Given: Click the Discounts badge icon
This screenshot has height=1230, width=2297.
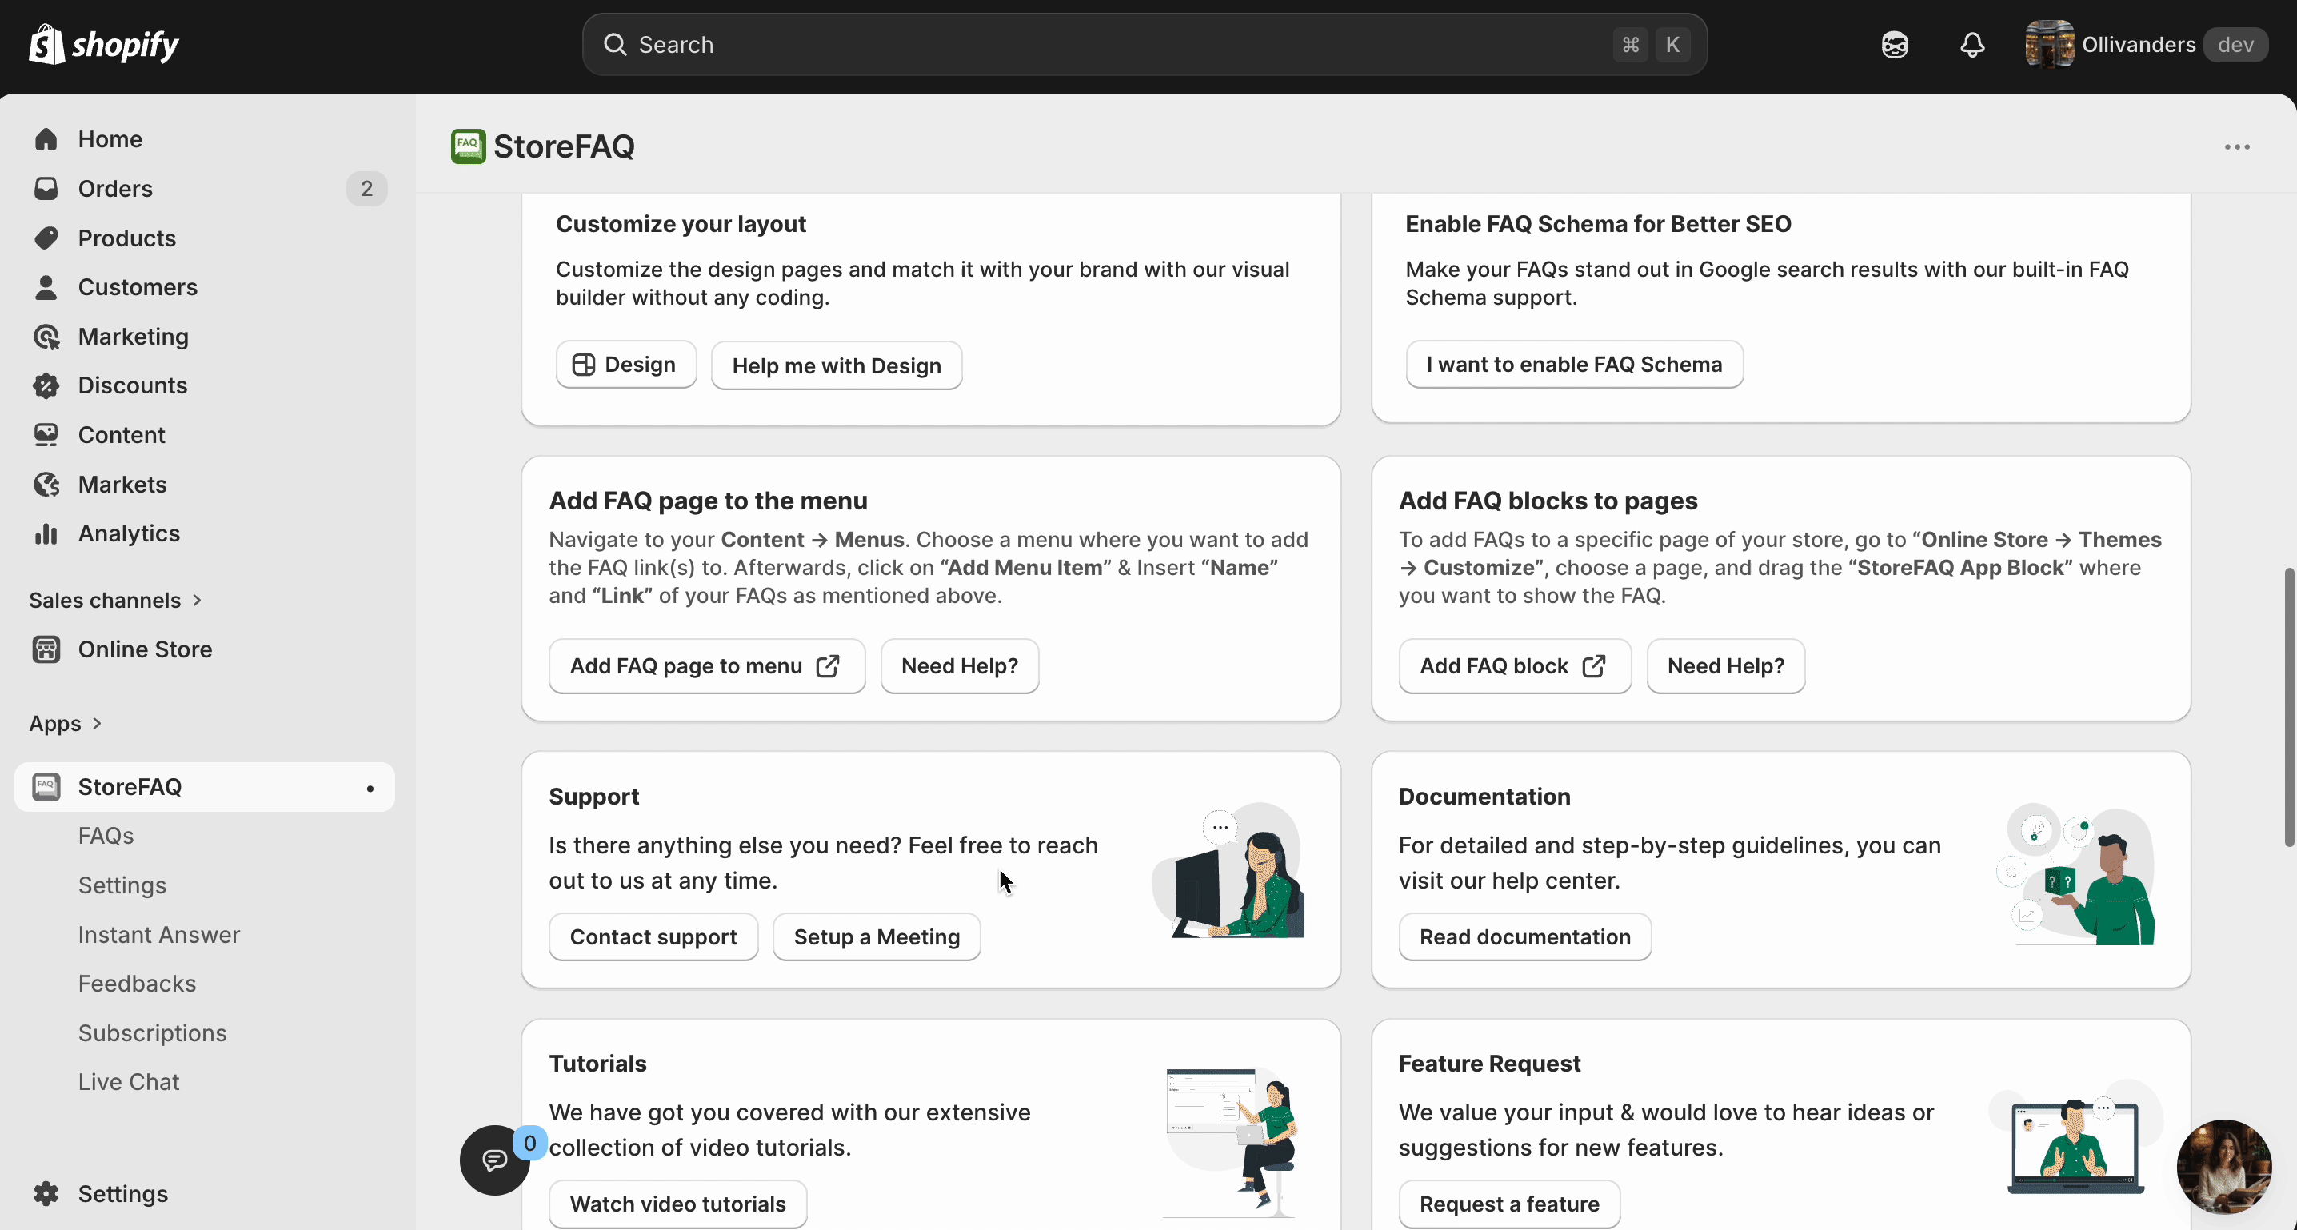Looking at the screenshot, I should pyautogui.click(x=46, y=385).
